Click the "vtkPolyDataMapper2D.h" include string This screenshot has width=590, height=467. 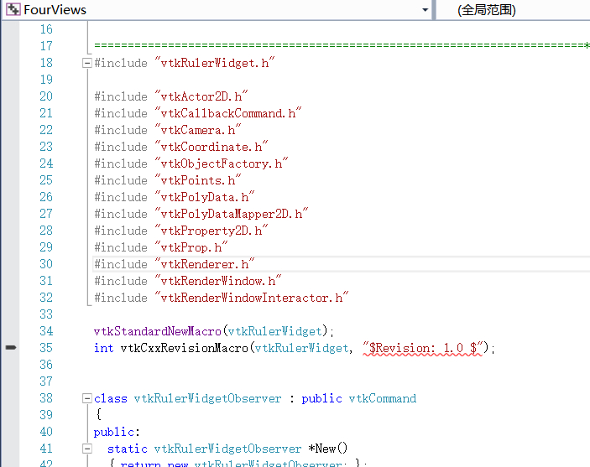pyautogui.click(x=232, y=214)
